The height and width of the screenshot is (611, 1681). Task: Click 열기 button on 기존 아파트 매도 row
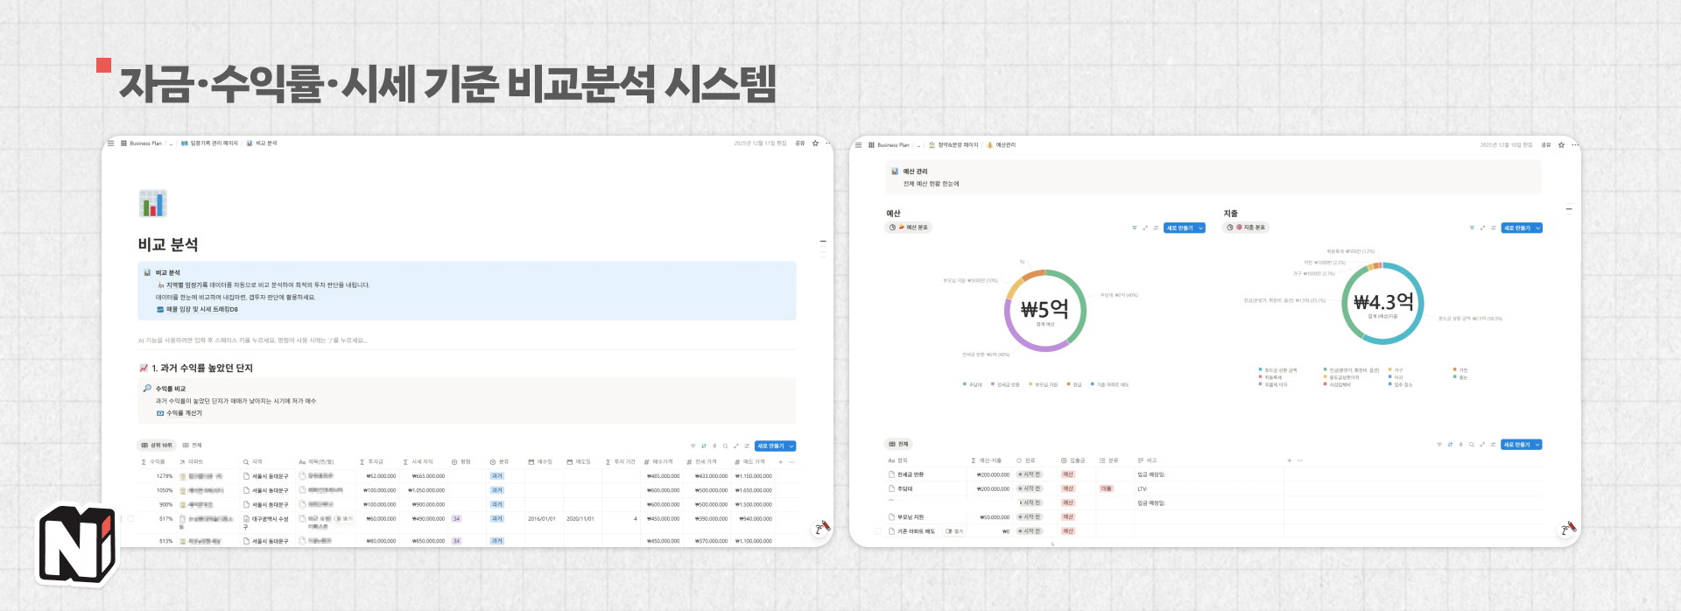click(x=953, y=531)
